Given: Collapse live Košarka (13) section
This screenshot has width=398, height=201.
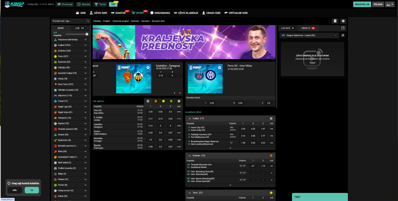Looking at the screenshot, I should (x=189, y=156).
